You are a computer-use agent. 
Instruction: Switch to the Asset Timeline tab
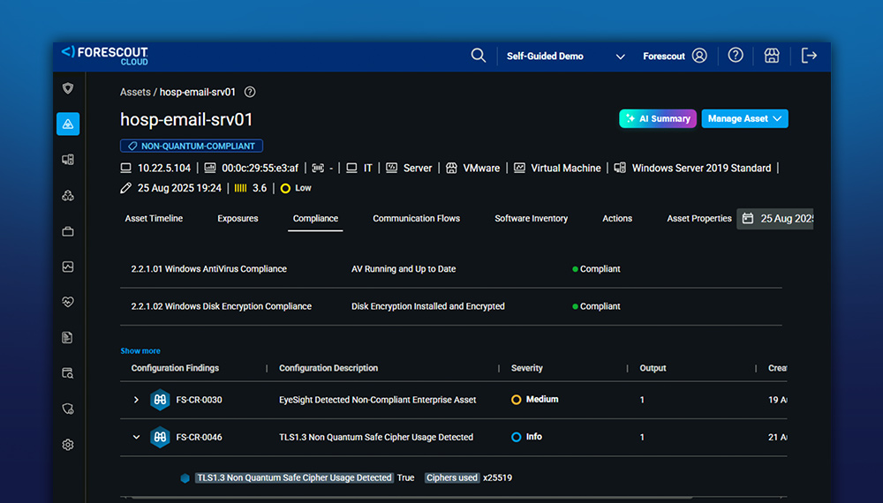154,218
